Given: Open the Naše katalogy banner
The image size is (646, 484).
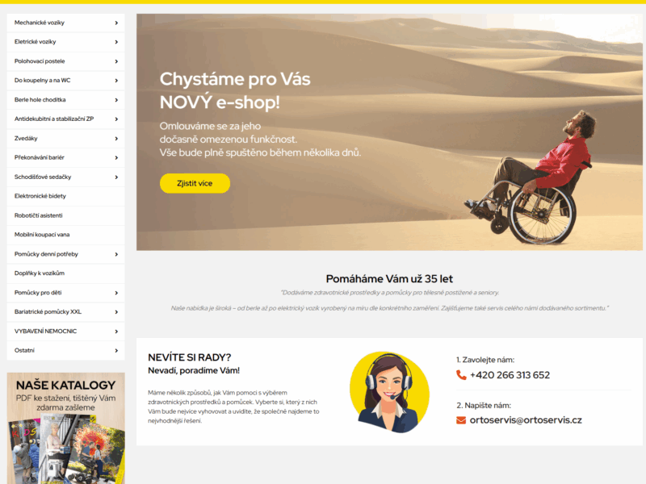Looking at the screenshot, I should pos(66,428).
